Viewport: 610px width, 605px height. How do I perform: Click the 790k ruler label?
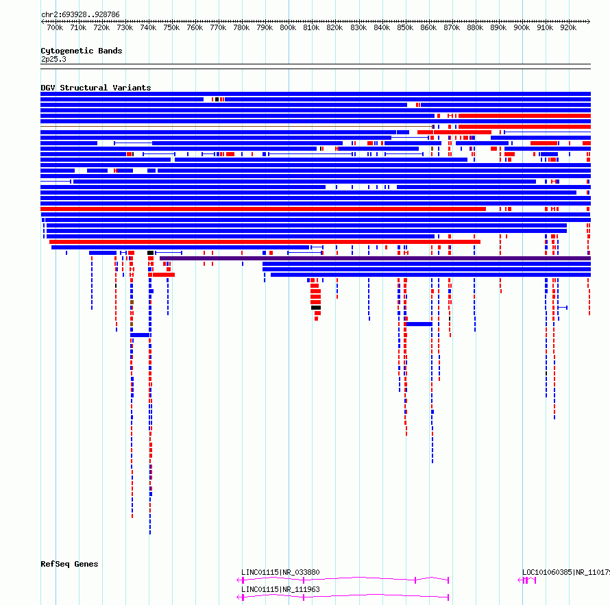[265, 27]
